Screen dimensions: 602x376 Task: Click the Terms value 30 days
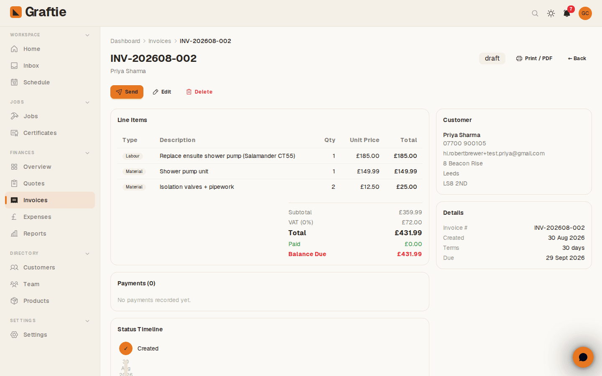573,248
